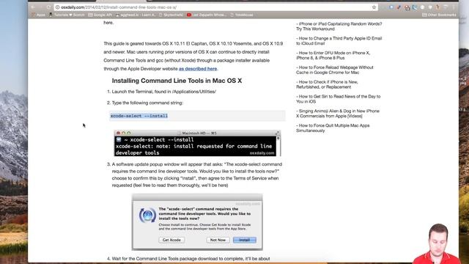The height and width of the screenshot is (264, 469).
Task: Click step text 'Launch the Terminal'
Action: [164, 92]
